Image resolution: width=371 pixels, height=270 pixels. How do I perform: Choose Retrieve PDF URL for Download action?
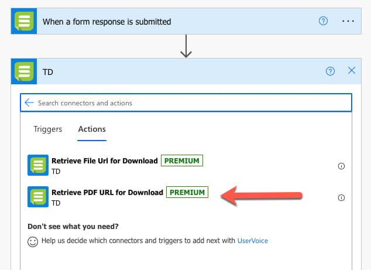point(107,192)
